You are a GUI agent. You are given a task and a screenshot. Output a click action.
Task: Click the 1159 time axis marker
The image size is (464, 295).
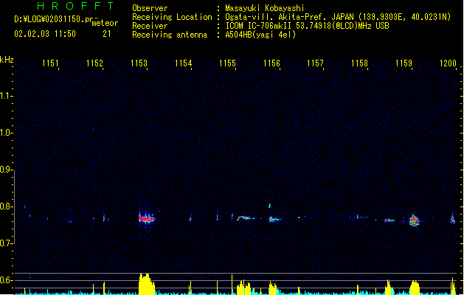pyautogui.click(x=404, y=63)
